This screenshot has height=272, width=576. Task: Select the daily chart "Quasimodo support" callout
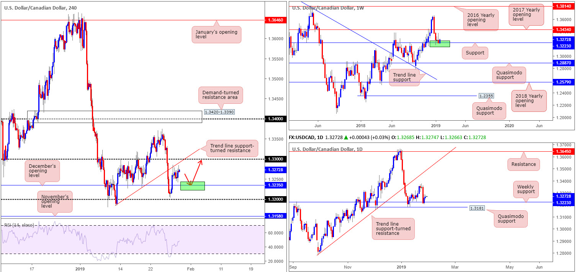510,219
